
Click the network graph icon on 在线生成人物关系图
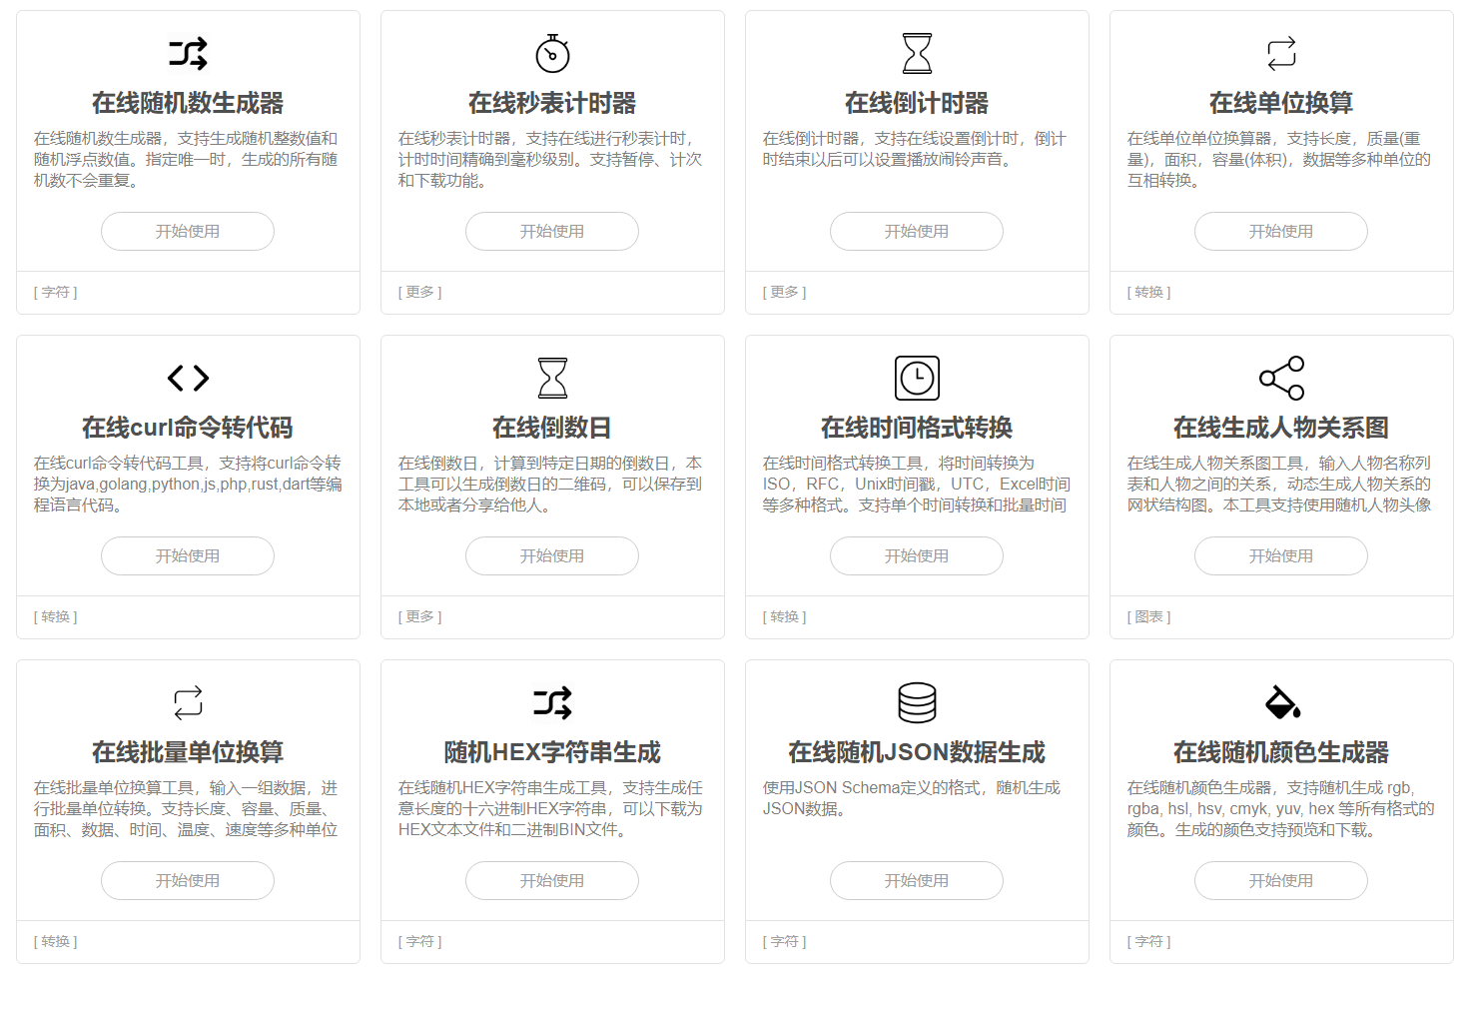(x=1281, y=378)
